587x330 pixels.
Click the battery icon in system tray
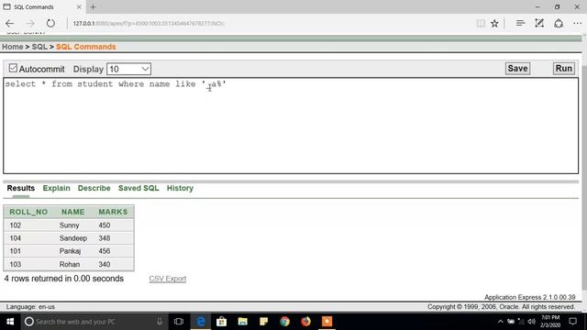[511, 322]
